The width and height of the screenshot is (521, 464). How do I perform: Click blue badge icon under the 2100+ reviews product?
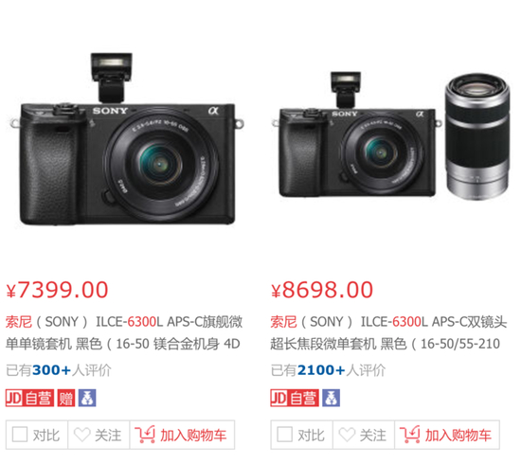332,398
